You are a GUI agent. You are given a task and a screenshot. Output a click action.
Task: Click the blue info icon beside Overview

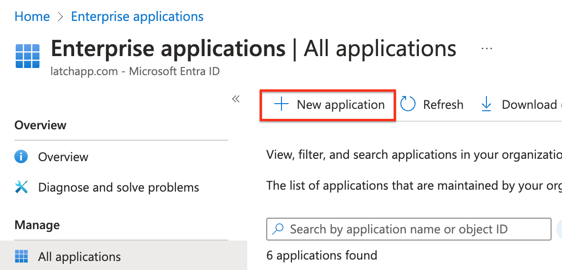pos(21,157)
